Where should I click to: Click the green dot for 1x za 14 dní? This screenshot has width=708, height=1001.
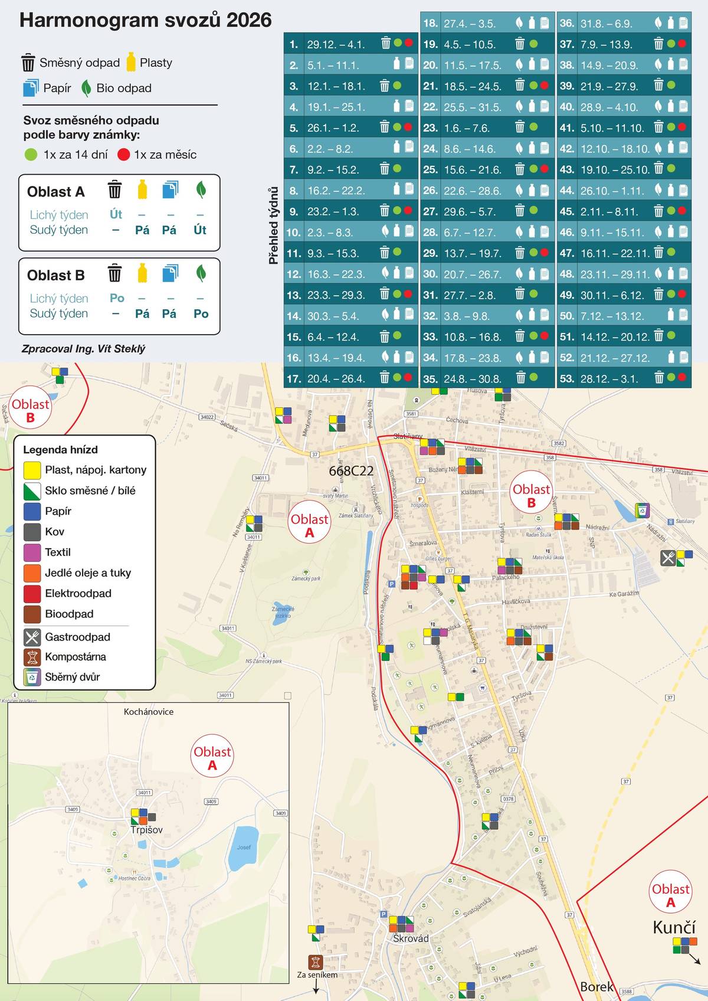[x=31, y=155]
